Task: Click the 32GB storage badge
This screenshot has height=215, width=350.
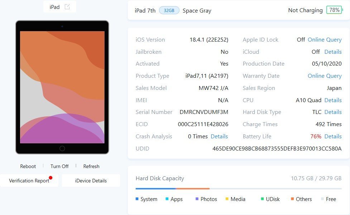Action: point(169,10)
